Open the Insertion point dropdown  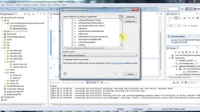100,55
